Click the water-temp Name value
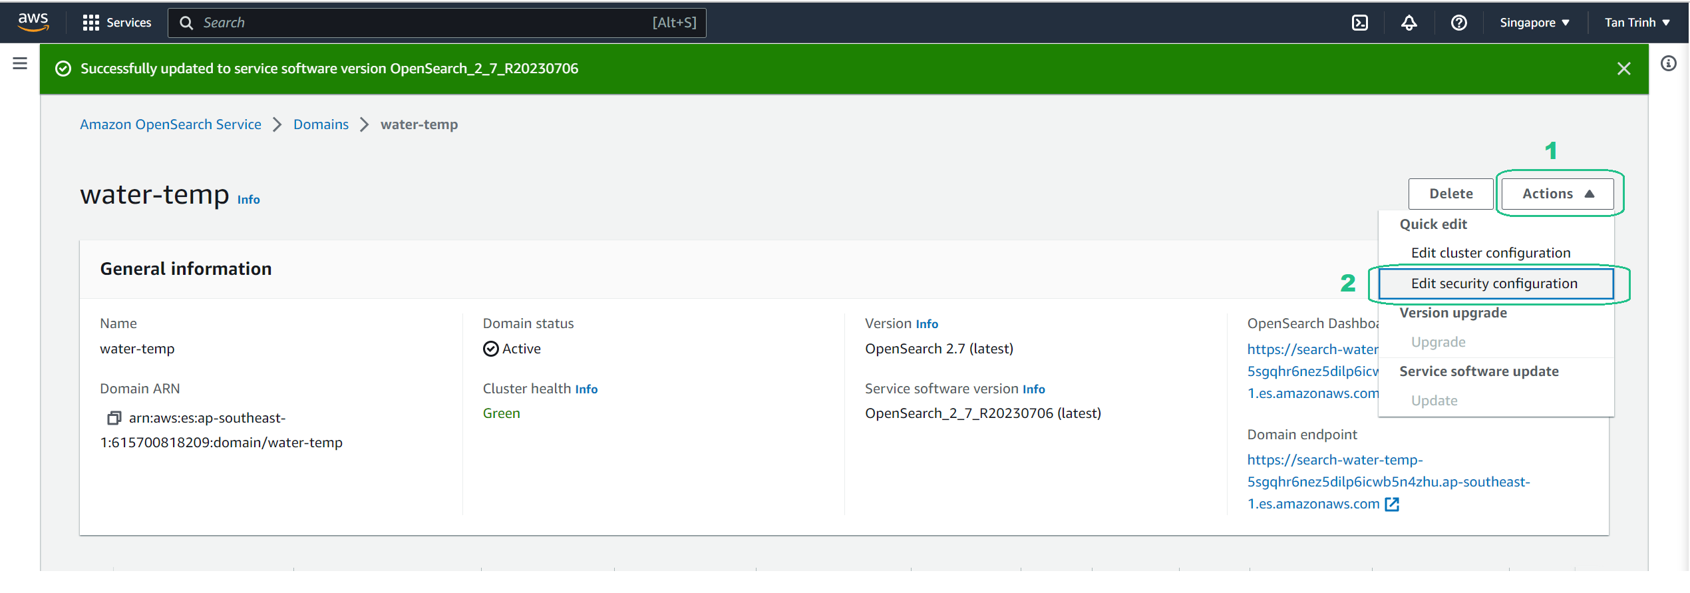 point(137,349)
